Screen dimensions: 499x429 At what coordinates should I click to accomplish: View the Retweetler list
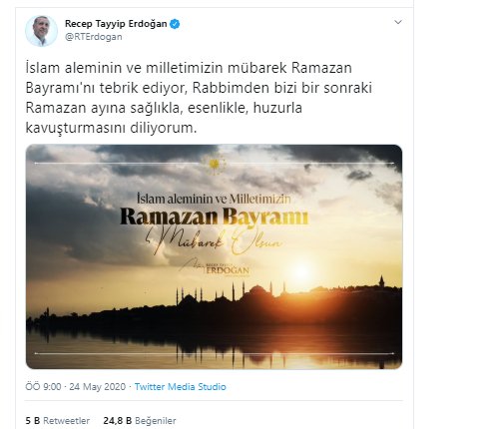pyautogui.click(x=58, y=421)
